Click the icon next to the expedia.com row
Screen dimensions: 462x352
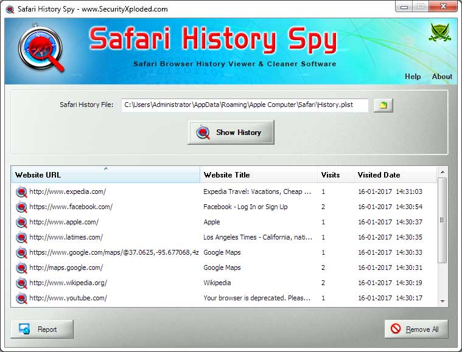pos(21,192)
